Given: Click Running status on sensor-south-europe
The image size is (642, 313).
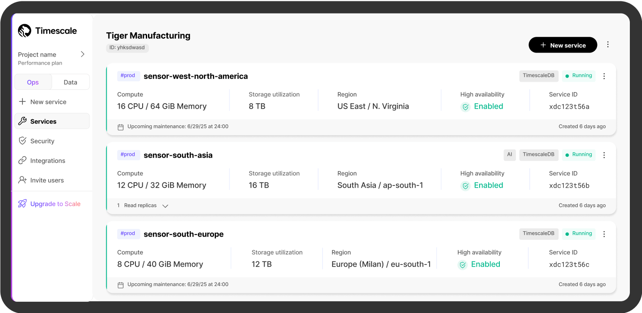Looking at the screenshot, I should pos(579,234).
